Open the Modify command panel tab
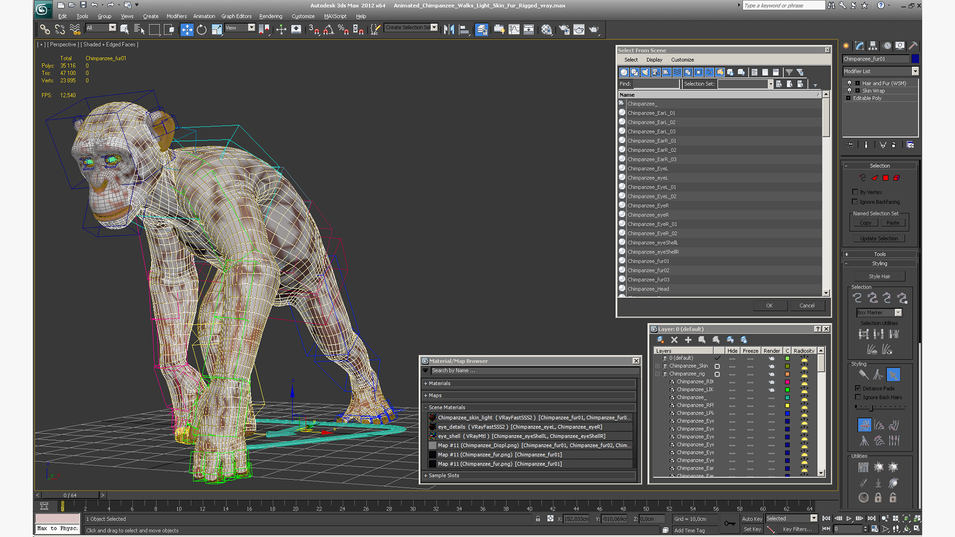The image size is (955, 537). tap(859, 46)
